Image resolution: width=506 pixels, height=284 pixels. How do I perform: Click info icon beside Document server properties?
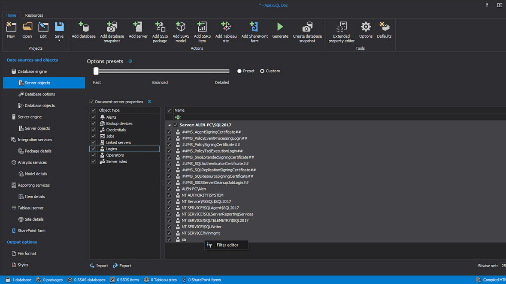149,102
